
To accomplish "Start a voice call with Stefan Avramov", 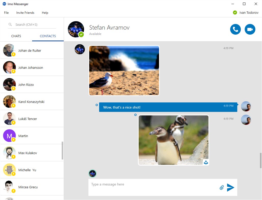I will point(235,29).
